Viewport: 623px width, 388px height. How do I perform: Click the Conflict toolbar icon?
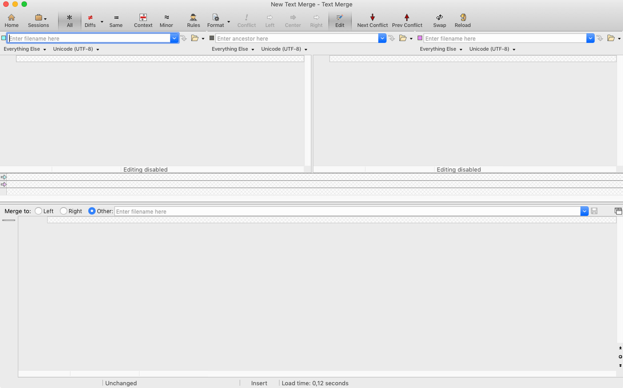coord(246,21)
